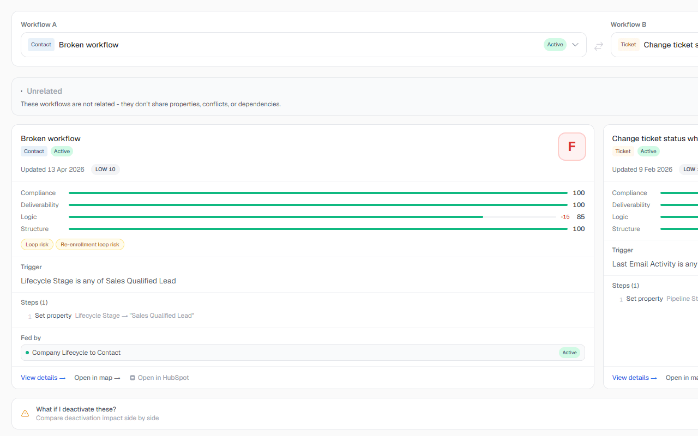Click the Active tag under Broken workflow title

62,152
